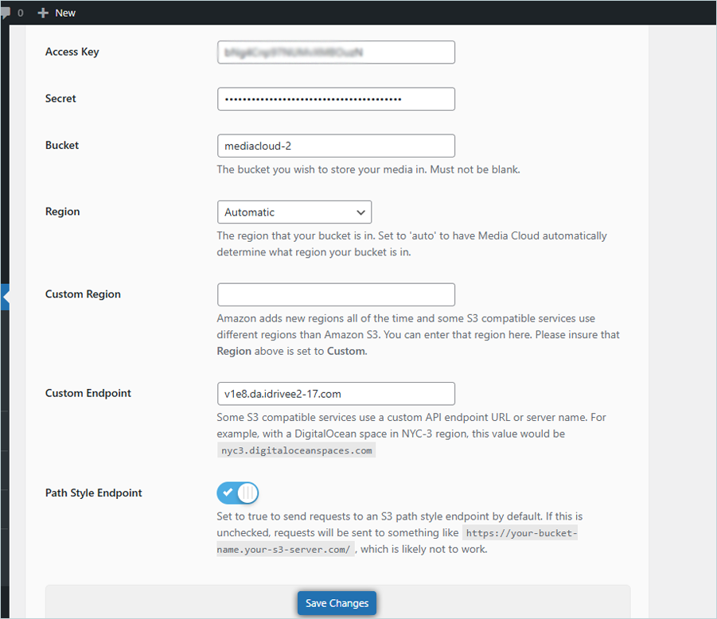Click into the Access Key field
This screenshot has width=717, height=619.
click(335, 53)
